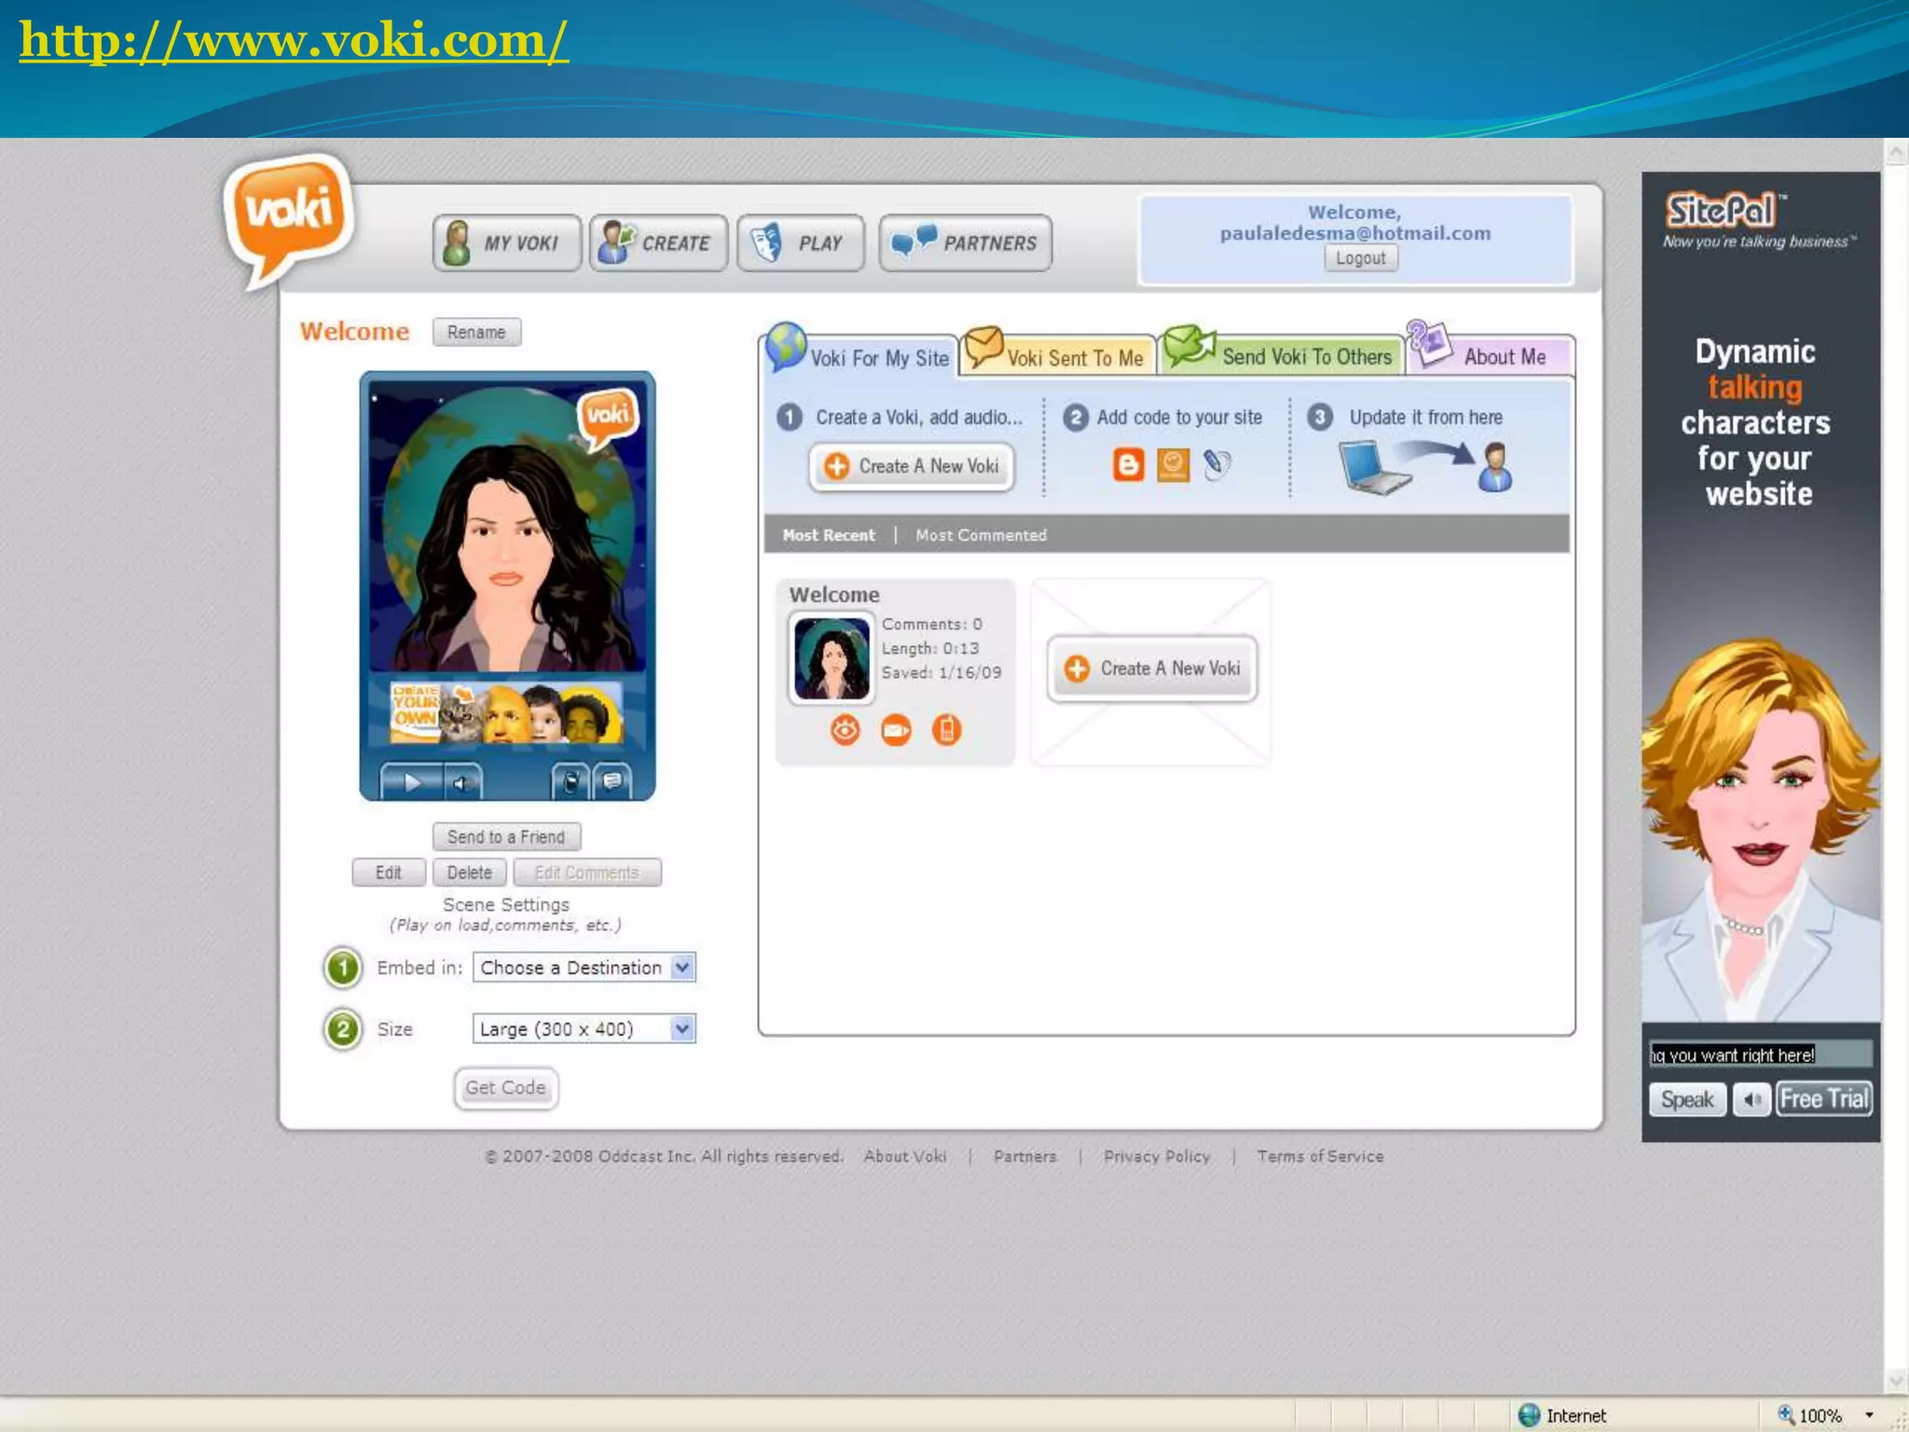Viewport: 1909px width, 1432px height.
Task: Click the browser scrollbar up arrow
Action: click(1896, 152)
